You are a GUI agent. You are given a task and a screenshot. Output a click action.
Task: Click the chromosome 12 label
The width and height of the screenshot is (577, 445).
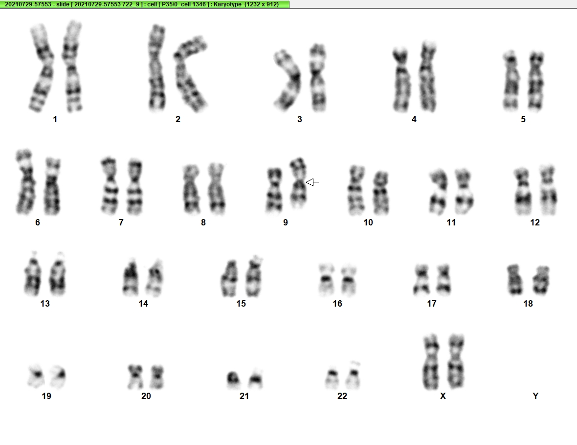(x=535, y=222)
